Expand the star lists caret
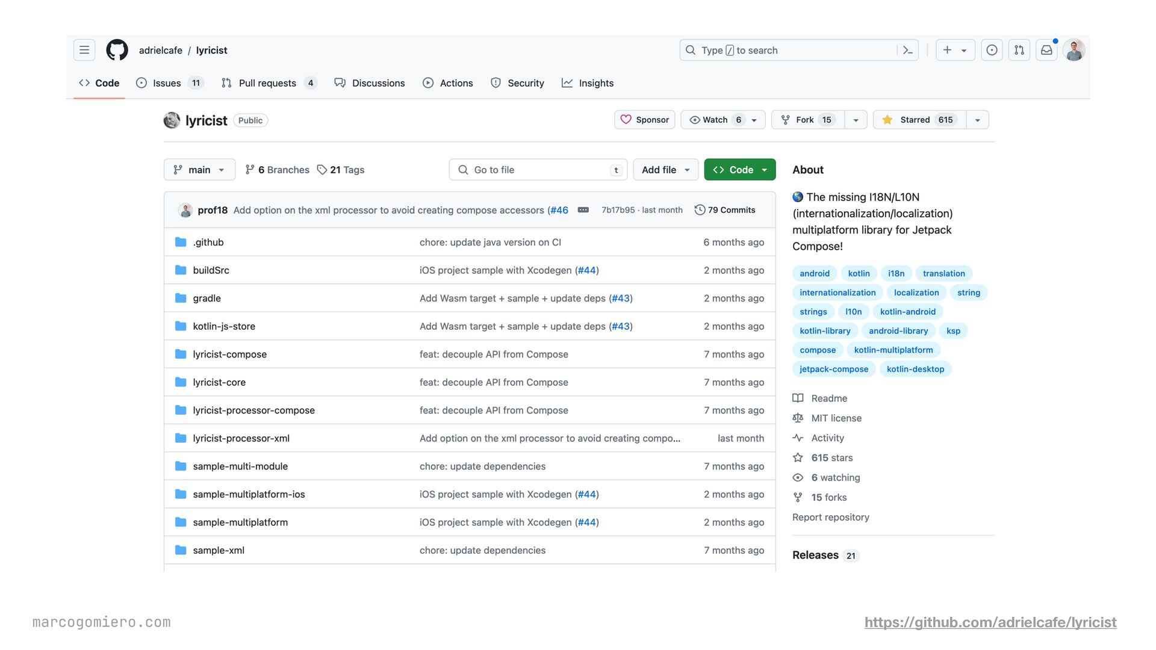The width and height of the screenshot is (1156, 650). tap(978, 120)
